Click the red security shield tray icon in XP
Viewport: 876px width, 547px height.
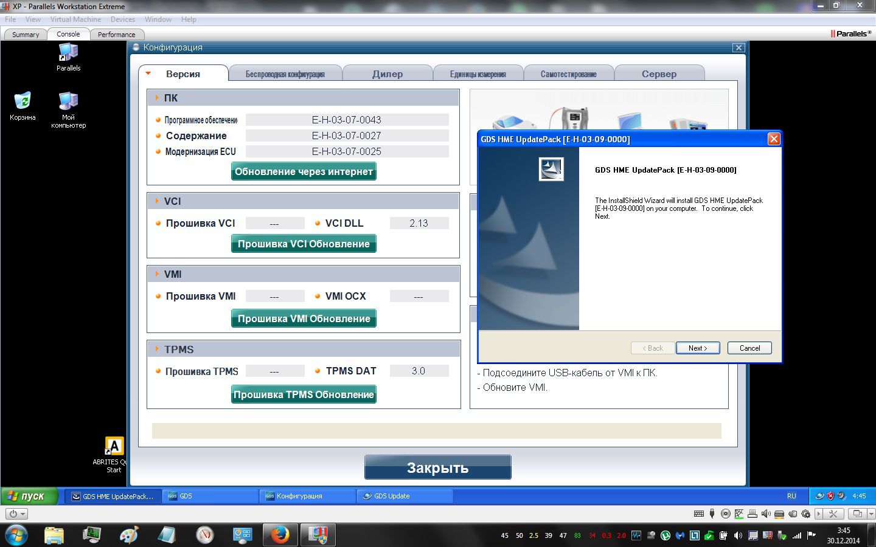click(x=830, y=496)
